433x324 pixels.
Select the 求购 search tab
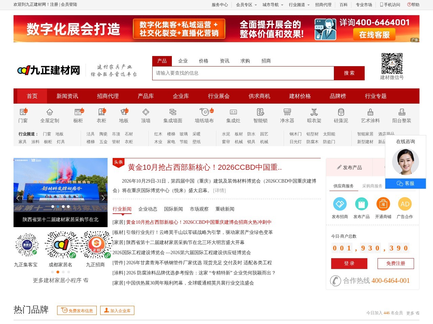[x=245, y=61]
